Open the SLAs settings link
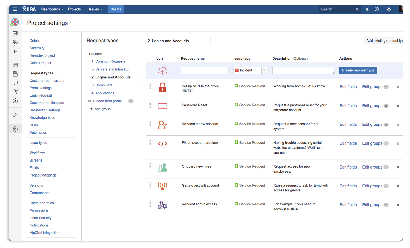410x248 pixels. click(34, 125)
